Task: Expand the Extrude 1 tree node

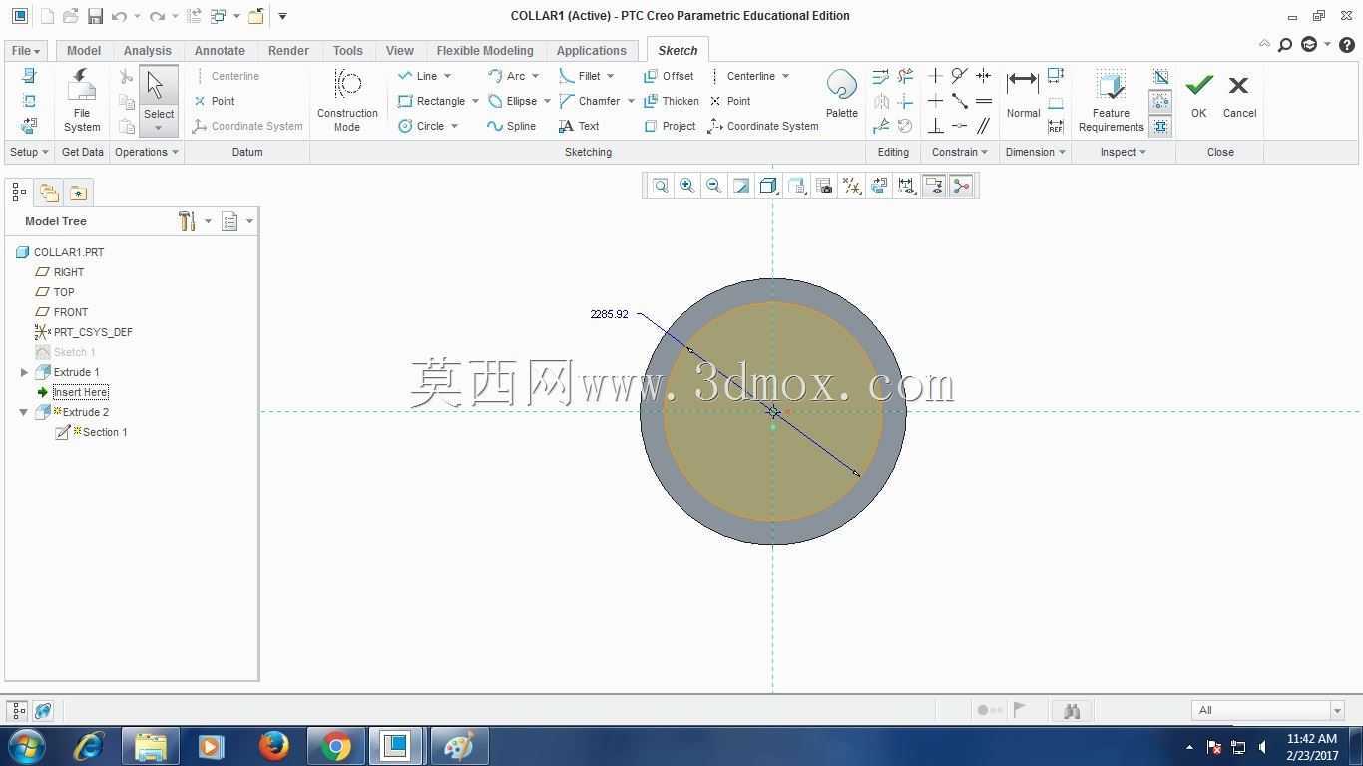Action: pyautogui.click(x=24, y=372)
